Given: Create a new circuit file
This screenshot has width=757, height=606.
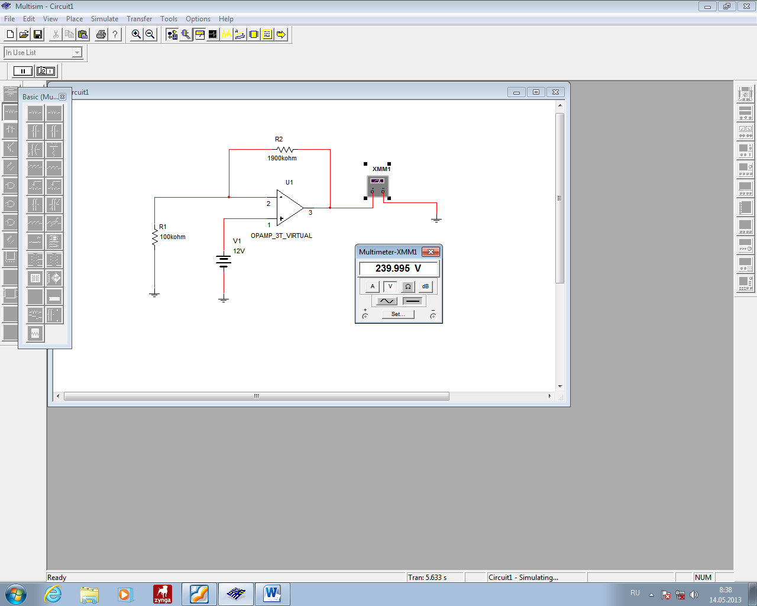Looking at the screenshot, I should tap(10, 34).
